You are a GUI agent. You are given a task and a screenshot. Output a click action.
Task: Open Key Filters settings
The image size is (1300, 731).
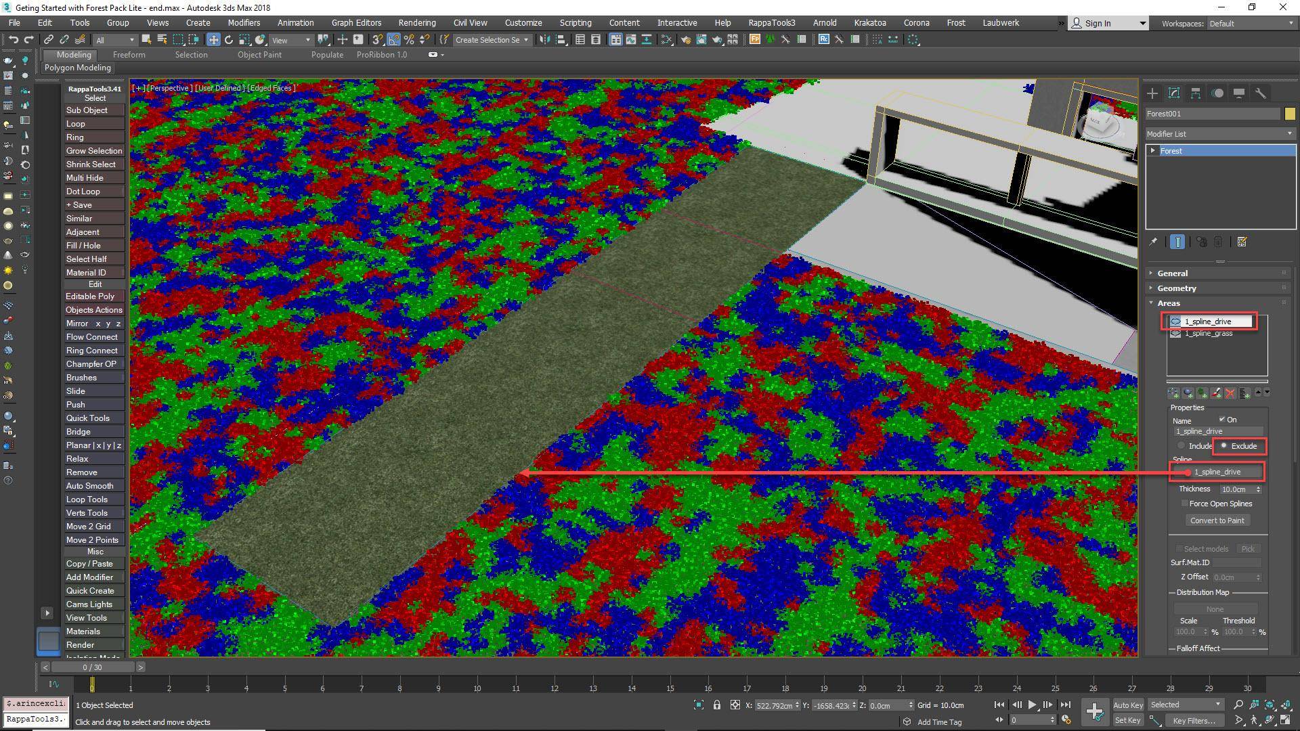click(x=1194, y=720)
